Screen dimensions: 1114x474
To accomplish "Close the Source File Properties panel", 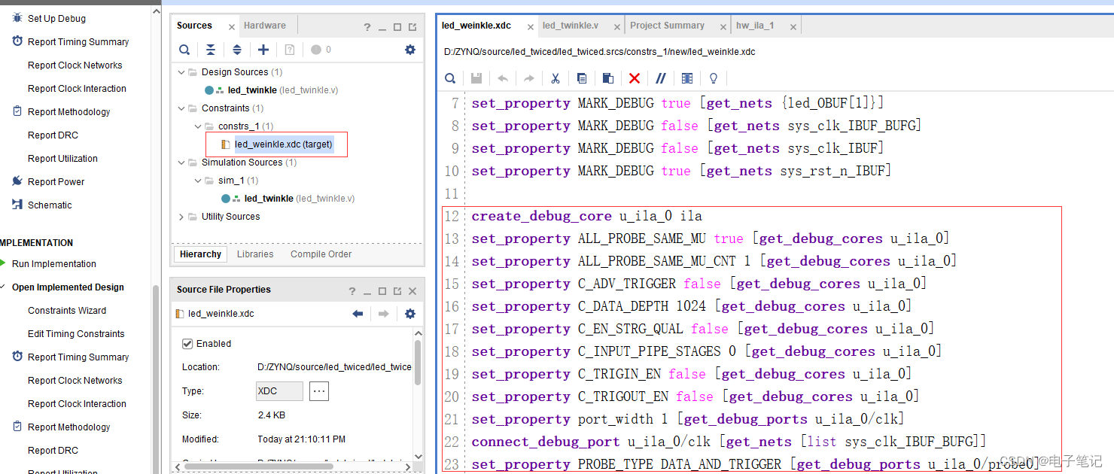I will [412, 291].
